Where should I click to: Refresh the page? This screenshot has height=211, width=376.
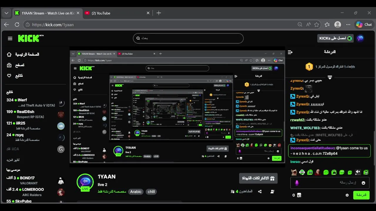click(17, 25)
